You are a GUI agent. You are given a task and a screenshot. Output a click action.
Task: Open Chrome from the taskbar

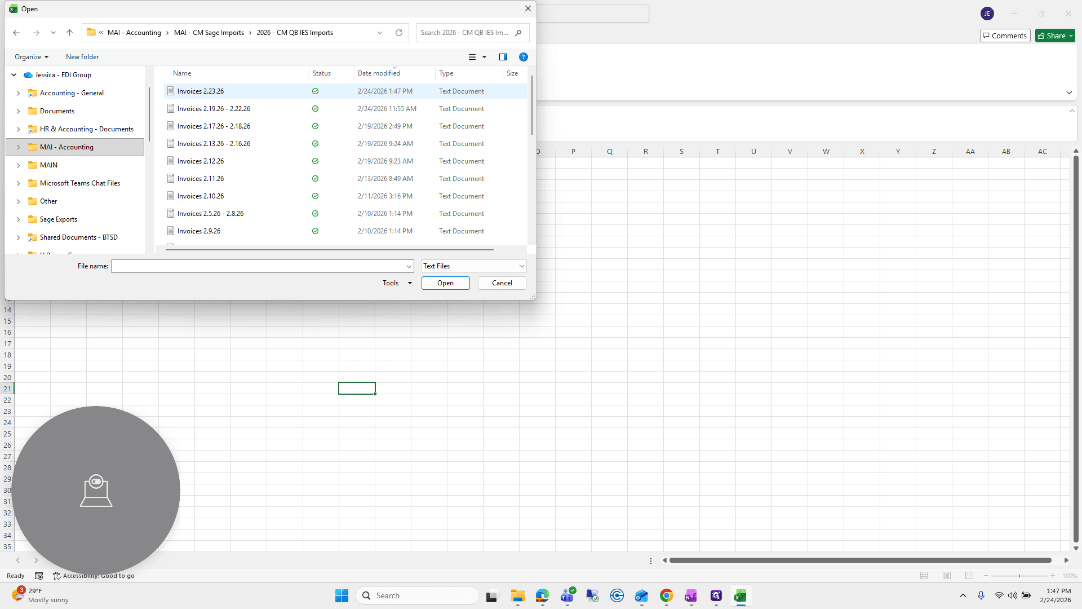666,595
